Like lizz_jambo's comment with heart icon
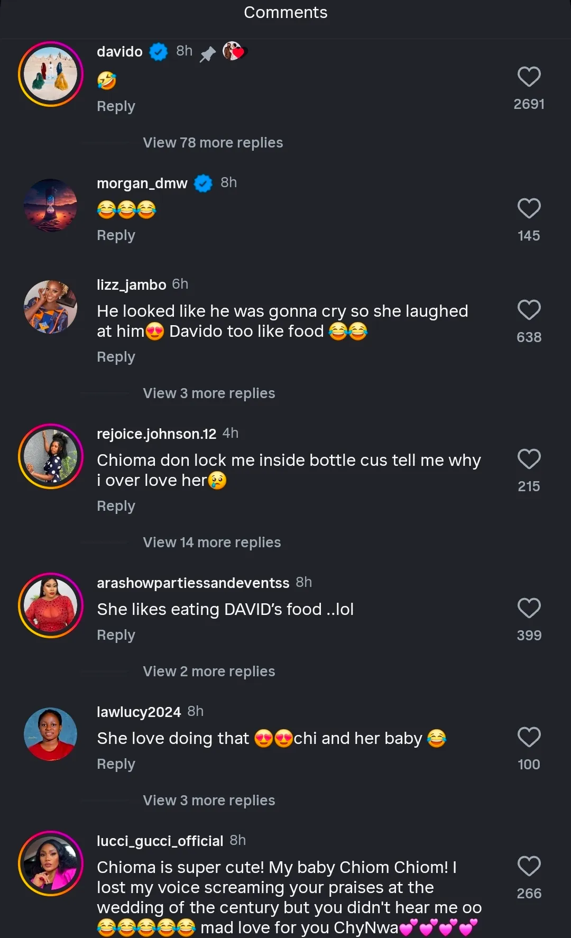The height and width of the screenshot is (938, 571). tap(529, 310)
